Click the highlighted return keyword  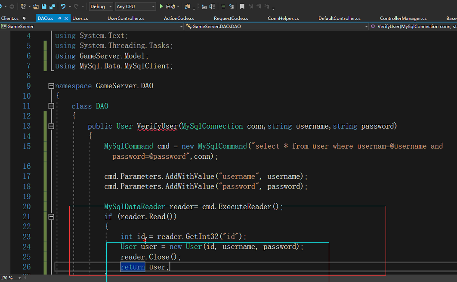pyautogui.click(x=133, y=267)
